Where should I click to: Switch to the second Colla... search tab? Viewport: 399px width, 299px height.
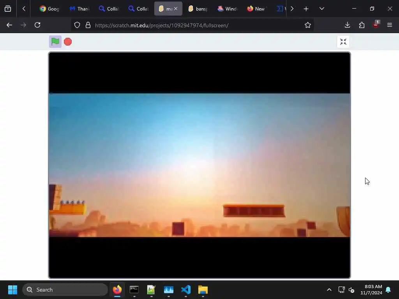pyautogui.click(x=138, y=9)
